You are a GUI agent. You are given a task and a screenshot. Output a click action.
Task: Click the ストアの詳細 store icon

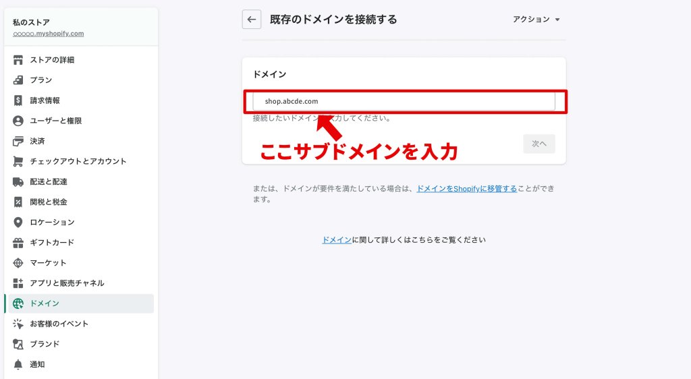click(18, 60)
